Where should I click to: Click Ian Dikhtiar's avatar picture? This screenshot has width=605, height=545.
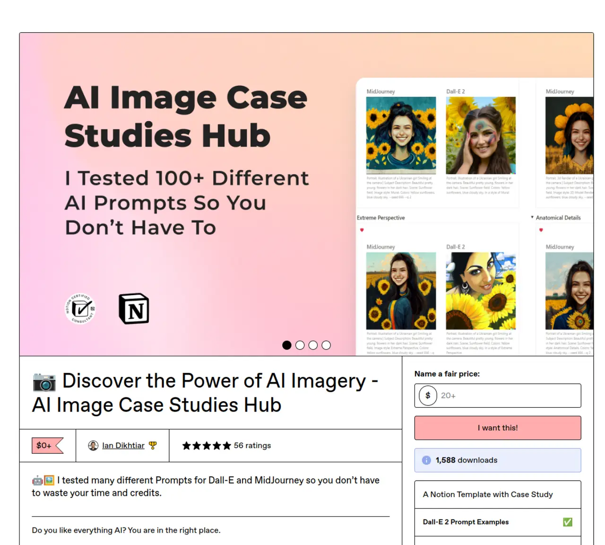(93, 445)
